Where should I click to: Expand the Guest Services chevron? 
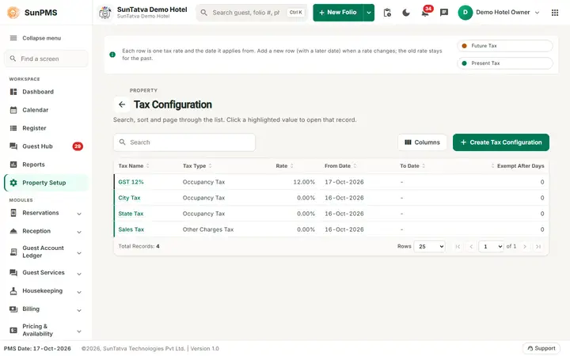pyautogui.click(x=79, y=273)
